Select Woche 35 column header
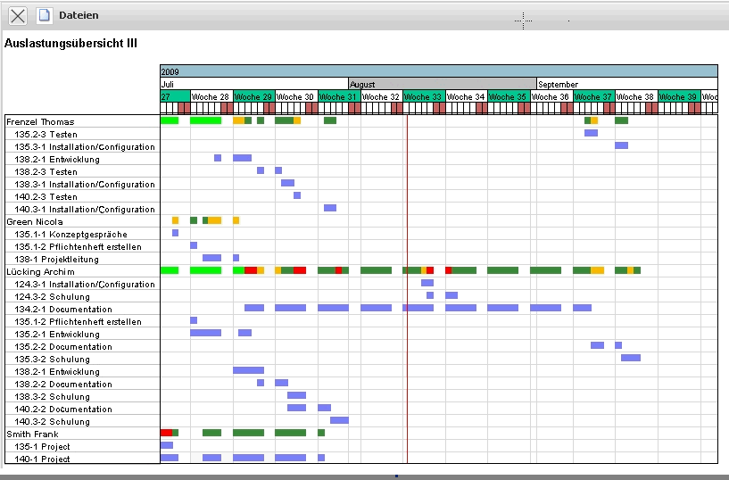The image size is (729, 480). tap(509, 96)
